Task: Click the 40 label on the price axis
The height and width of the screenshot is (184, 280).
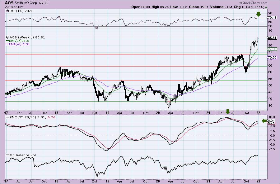Action: pos(270,99)
